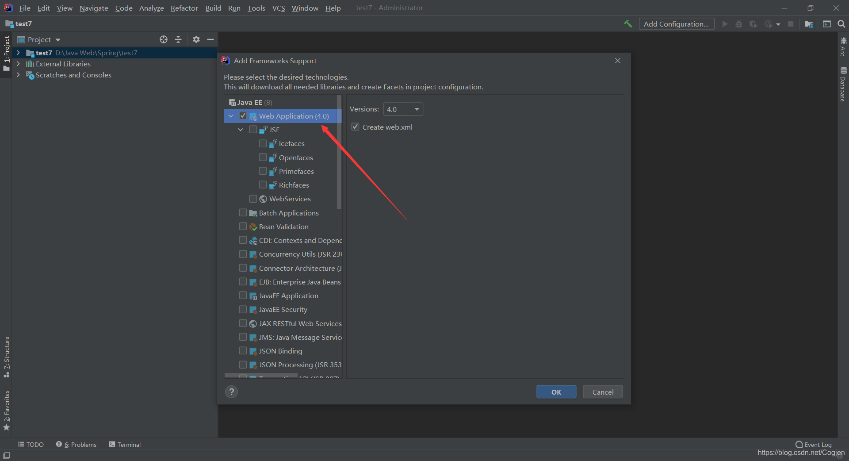Open the Build menu
This screenshot has height=461, width=849.
pyautogui.click(x=213, y=8)
